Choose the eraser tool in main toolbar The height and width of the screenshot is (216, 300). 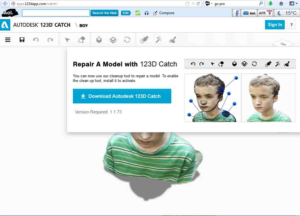(x=81, y=40)
